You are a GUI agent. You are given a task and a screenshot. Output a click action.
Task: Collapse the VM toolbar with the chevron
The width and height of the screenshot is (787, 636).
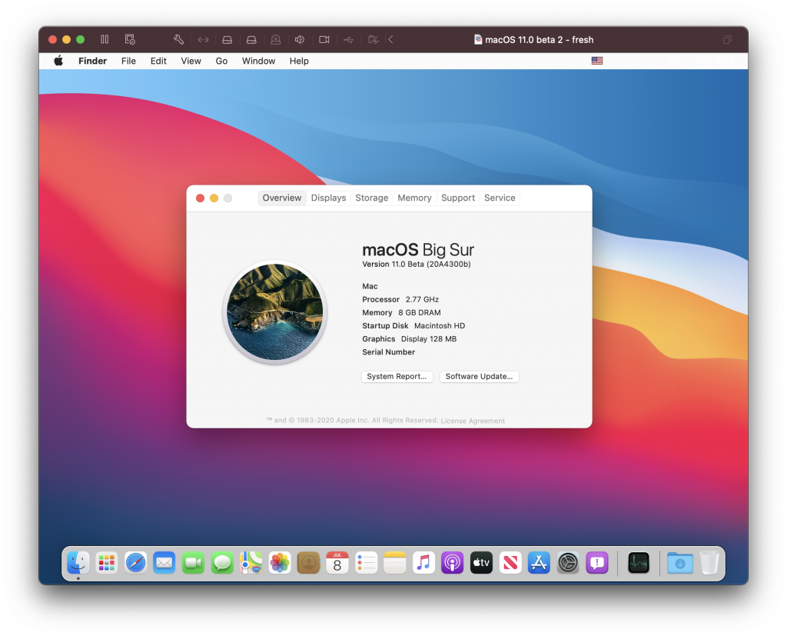point(390,39)
